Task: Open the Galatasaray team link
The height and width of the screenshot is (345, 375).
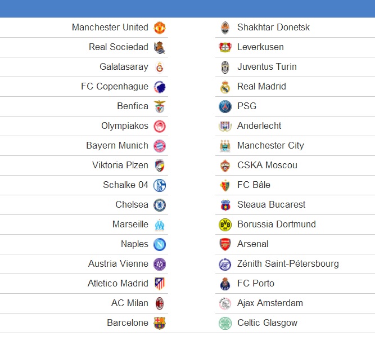Action: (124, 67)
